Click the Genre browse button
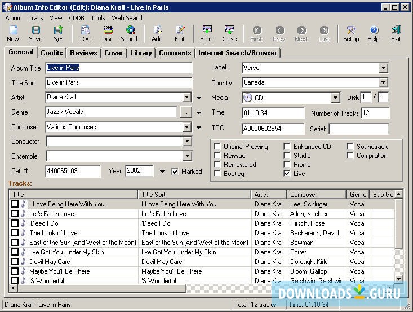 click(185, 112)
